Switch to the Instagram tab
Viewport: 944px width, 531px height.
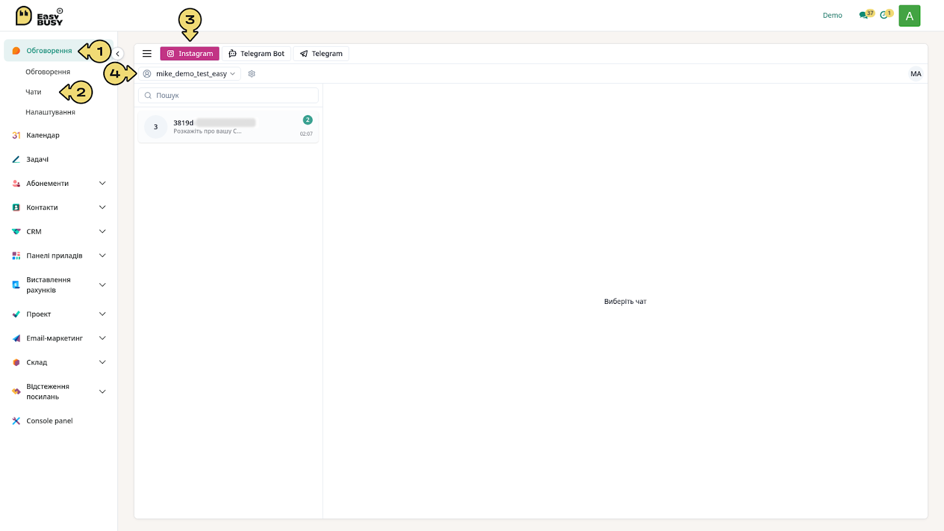(189, 54)
